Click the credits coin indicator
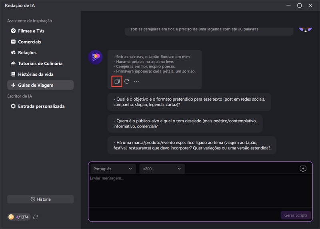This screenshot has width=320, height=229. [19, 217]
